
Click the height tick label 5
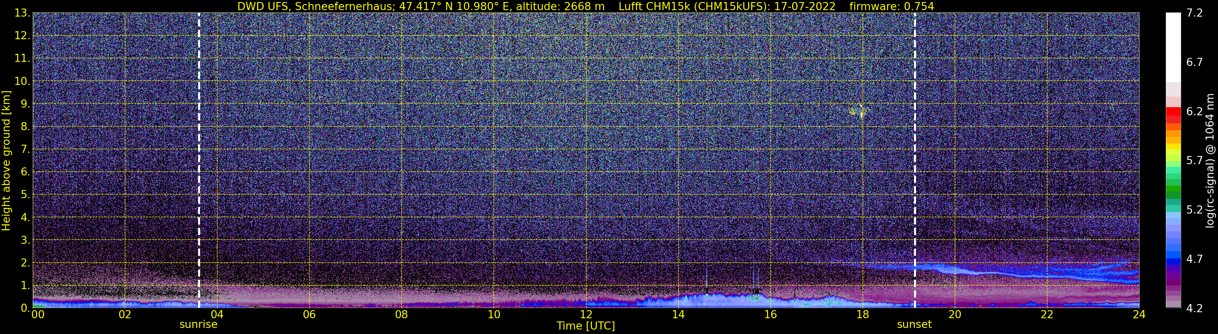pyautogui.click(x=25, y=195)
